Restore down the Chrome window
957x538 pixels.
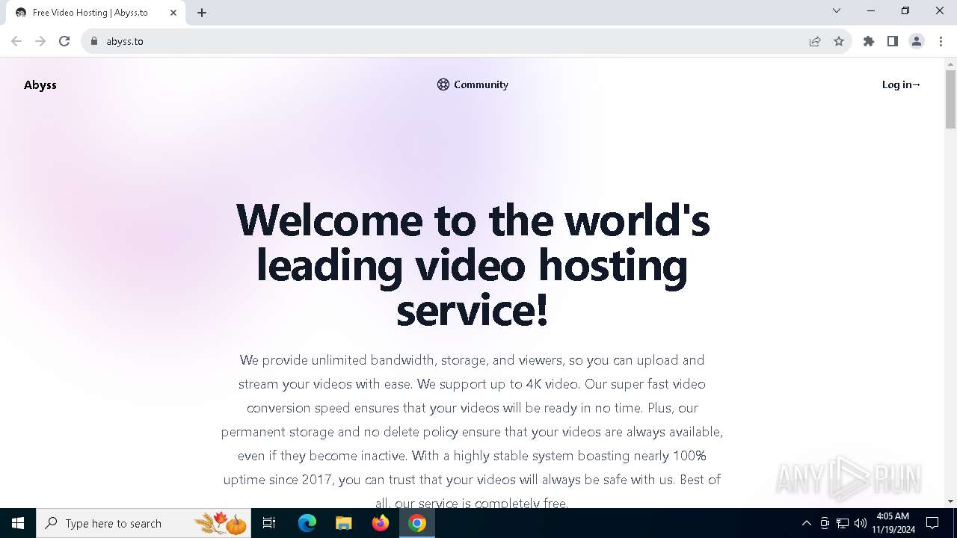point(905,10)
